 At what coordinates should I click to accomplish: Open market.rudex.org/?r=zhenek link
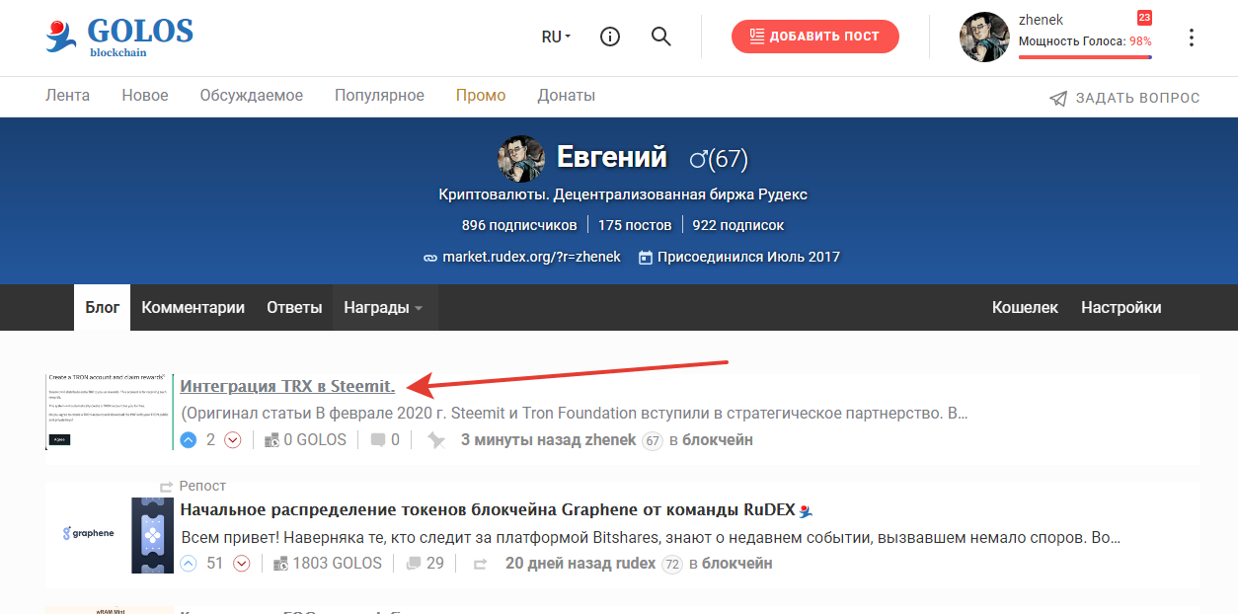coord(531,257)
